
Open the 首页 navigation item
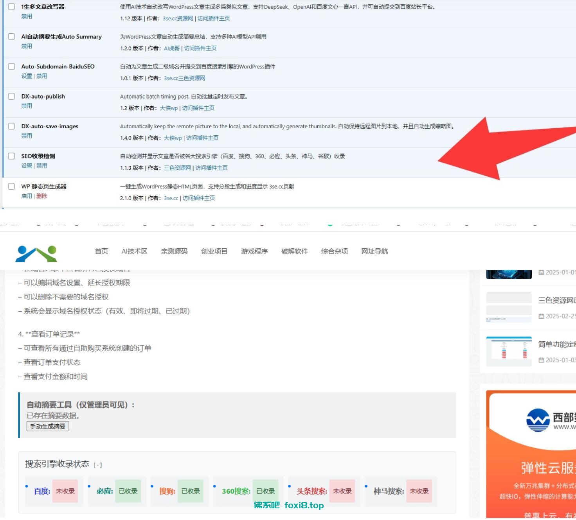pyautogui.click(x=101, y=251)
